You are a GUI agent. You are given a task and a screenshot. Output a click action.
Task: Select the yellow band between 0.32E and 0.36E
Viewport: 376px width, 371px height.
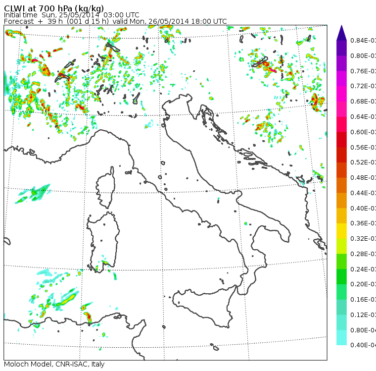(x=341, y=231)
